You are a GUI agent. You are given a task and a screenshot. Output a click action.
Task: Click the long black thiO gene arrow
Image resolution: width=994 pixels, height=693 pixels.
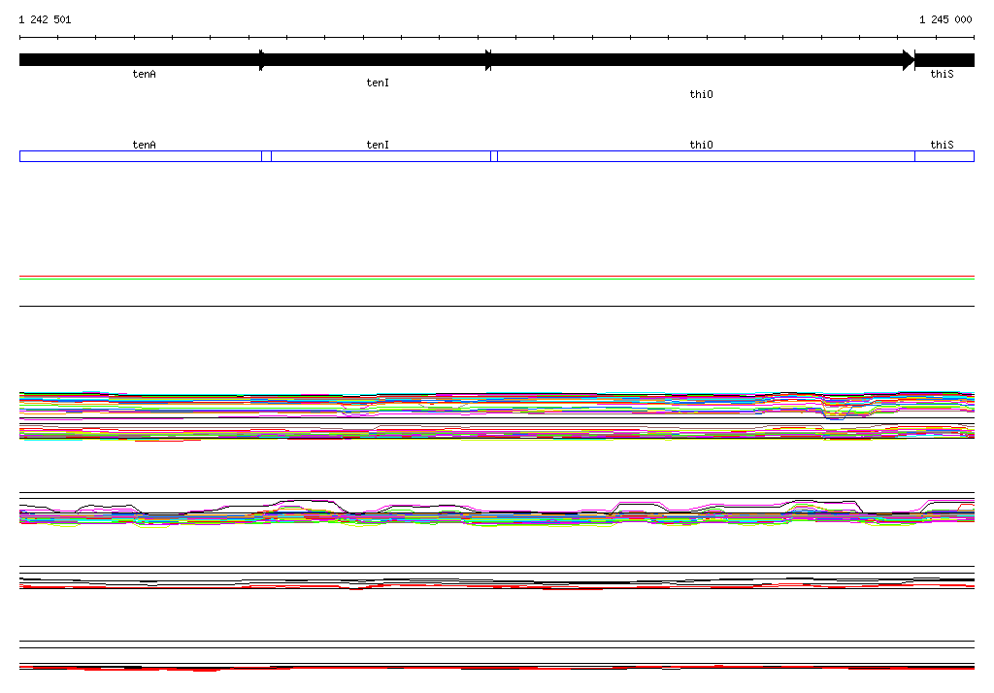(697, 60)
